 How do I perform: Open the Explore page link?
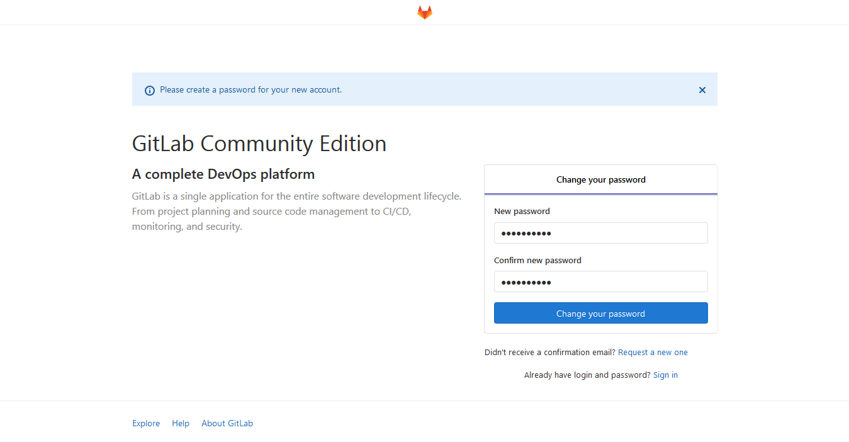(145, 422)
